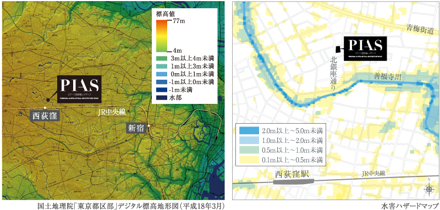Image resolution: width=440 pixels, height=210 pixels.
Task: Click the 3m以上4m未満 legend text
Action: (x=192, y=59)
